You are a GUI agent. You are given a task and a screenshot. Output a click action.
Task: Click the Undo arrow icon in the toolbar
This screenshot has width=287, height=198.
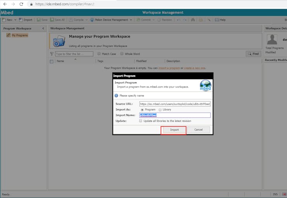[179, 20]
